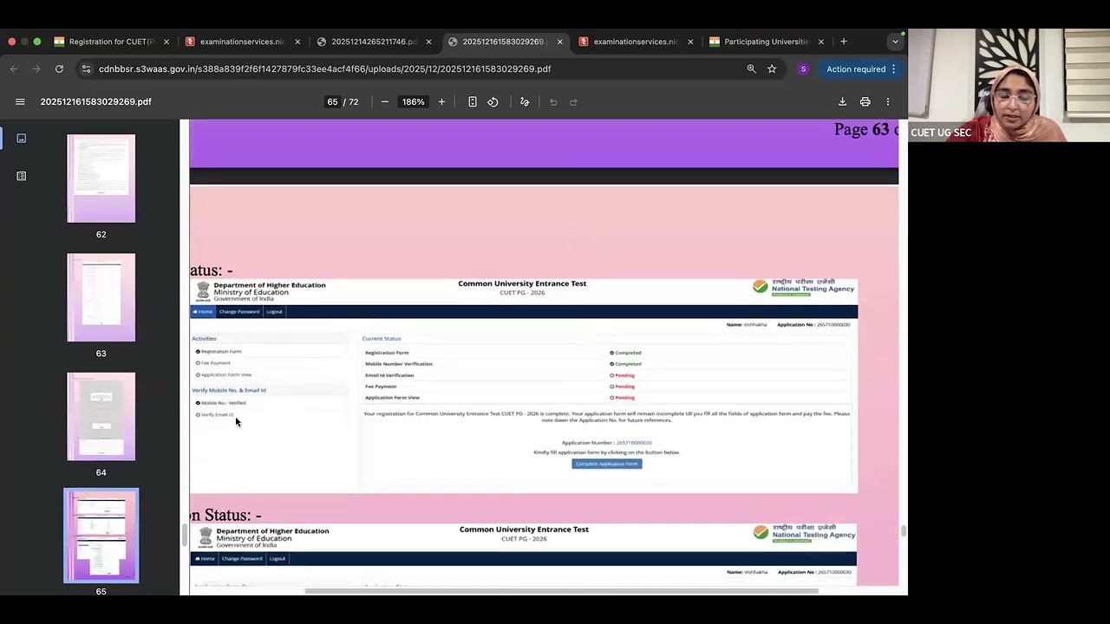Go back to previous page in browser

14,68
